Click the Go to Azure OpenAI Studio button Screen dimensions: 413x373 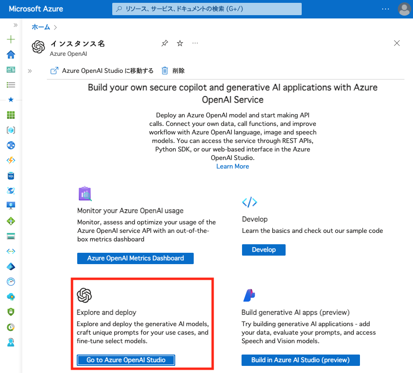pos(126,360)
